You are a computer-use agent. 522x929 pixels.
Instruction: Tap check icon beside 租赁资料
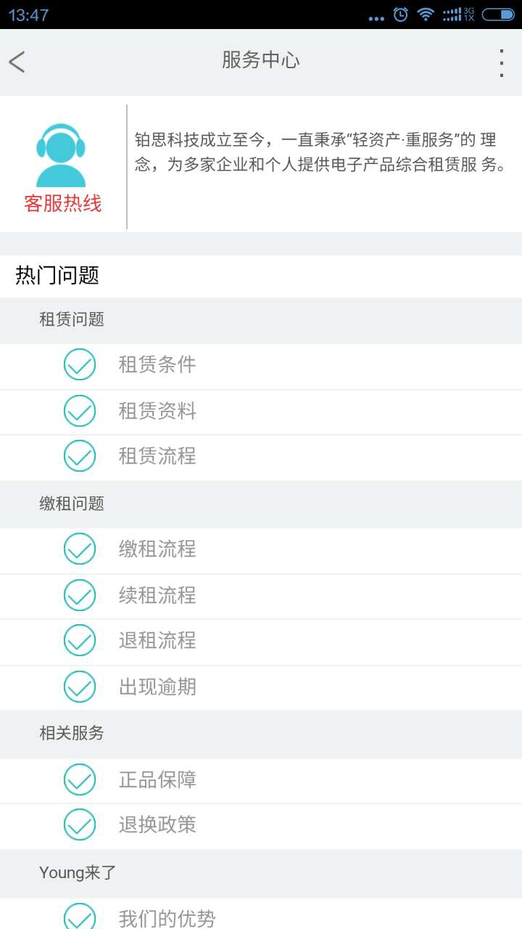80,411
